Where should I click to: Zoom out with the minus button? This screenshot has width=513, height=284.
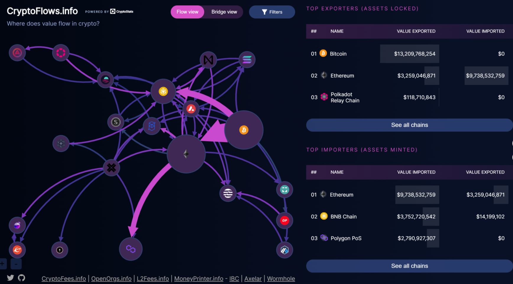[x=16, y=264]
